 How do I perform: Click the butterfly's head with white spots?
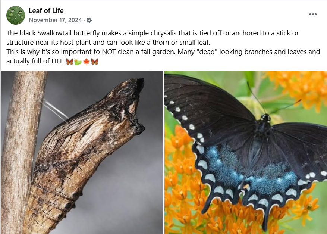click(265, 118)
